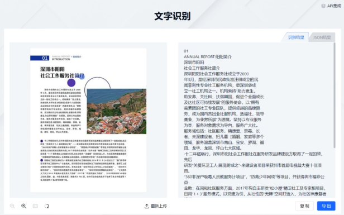Click the line starting '田、龙华、龙岗'
The width and height of the screenshot is (344, 215).
click(x=213, y=148)
